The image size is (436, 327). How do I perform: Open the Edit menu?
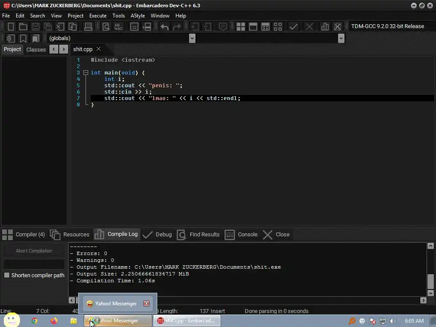click(x=20, y=16)
